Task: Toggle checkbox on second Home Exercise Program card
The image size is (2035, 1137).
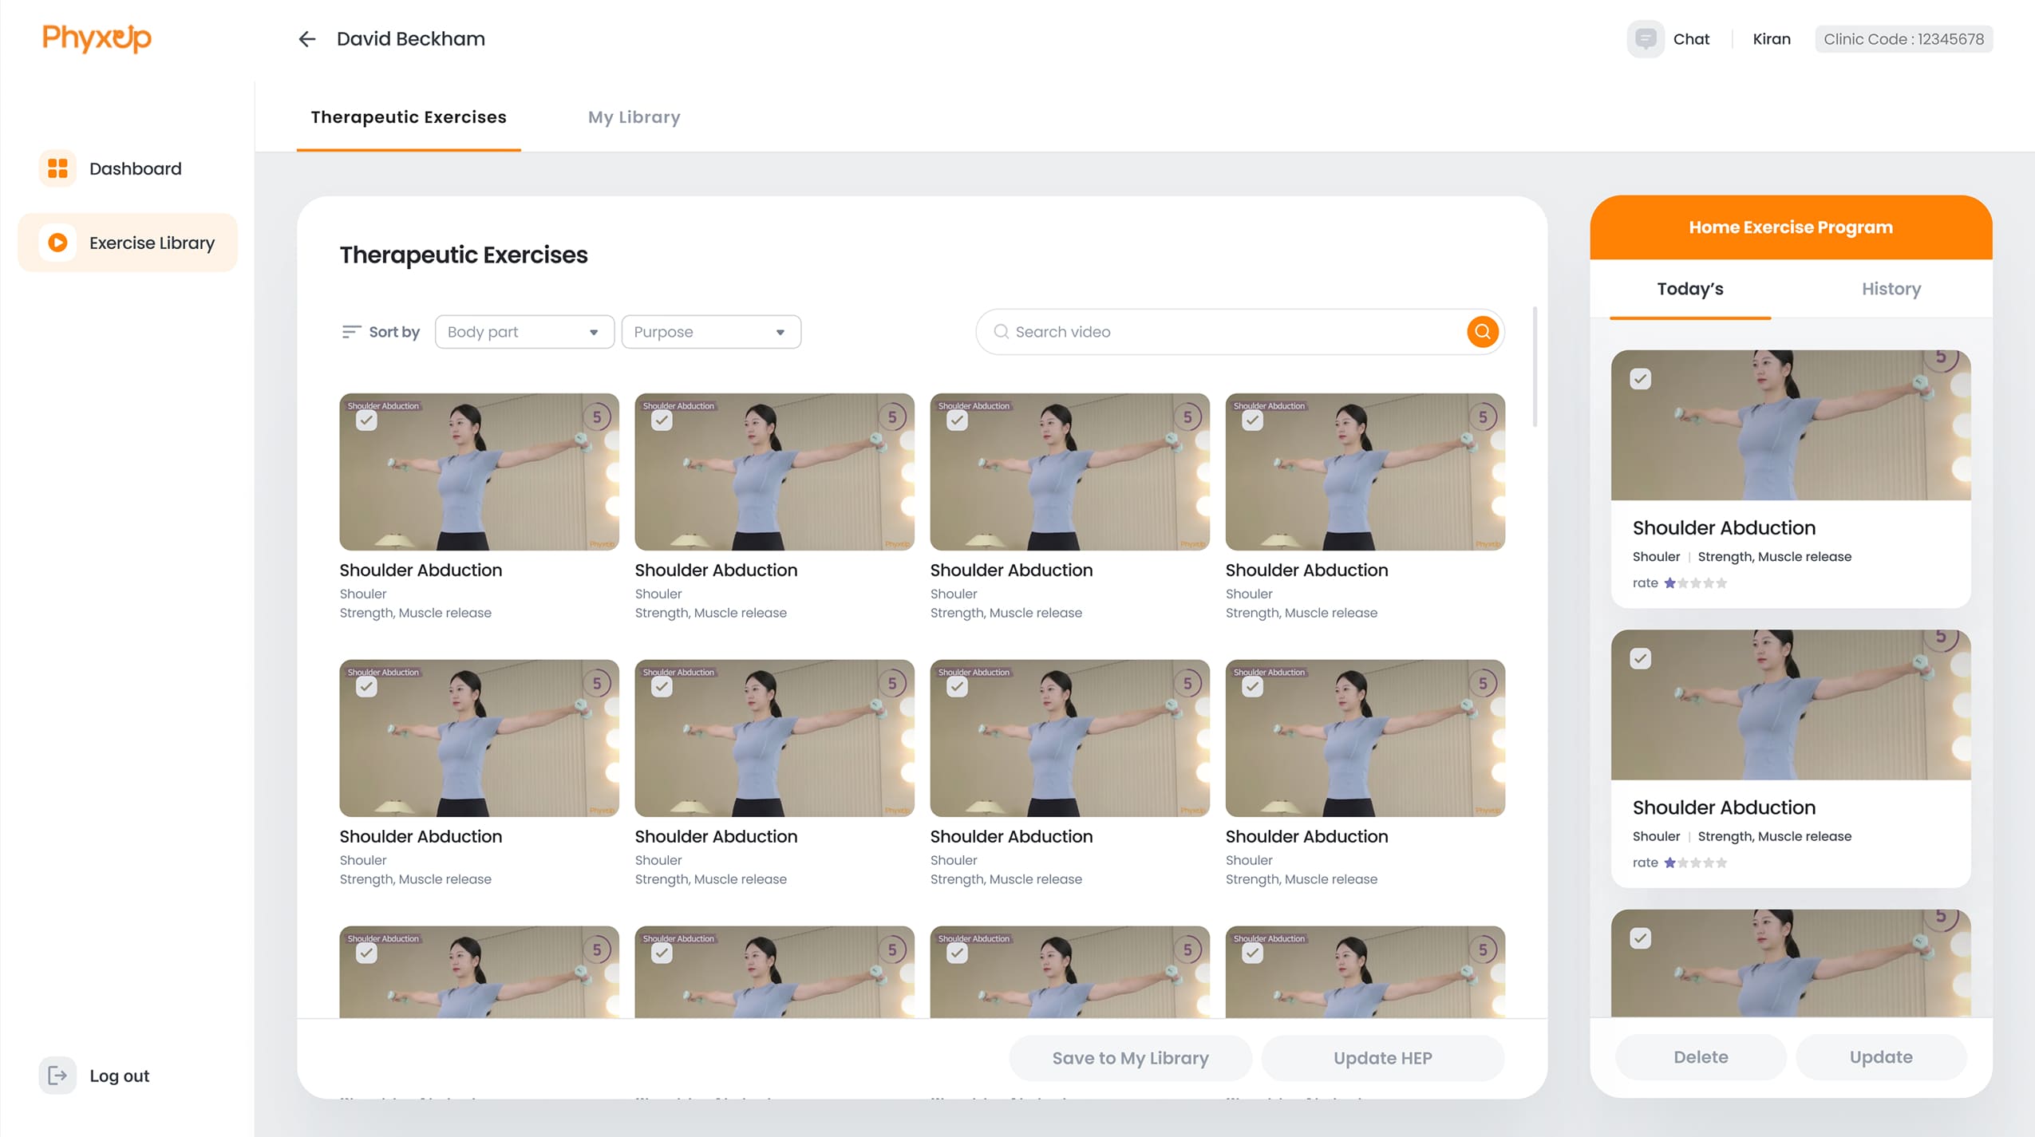Action: tap(1640, 659)
